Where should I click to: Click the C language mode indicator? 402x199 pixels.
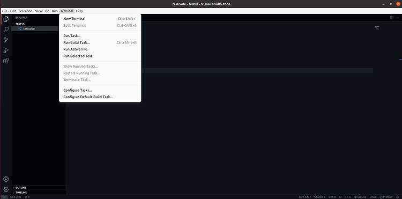348,197
